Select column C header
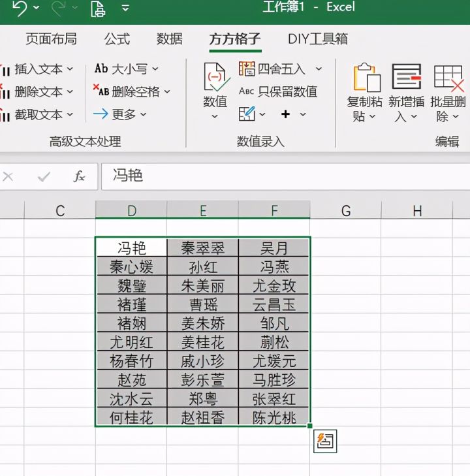Screen dimensions: 470x476 (60, 210)
